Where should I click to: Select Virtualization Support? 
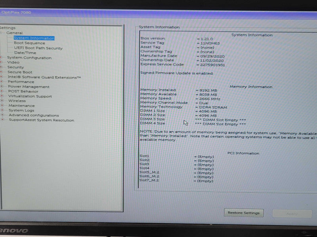tap(30, 96)
